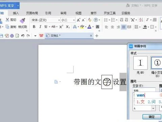Choose the 缩小文字 (S) circled style
162x122 pixels.
tap(157, 63)
